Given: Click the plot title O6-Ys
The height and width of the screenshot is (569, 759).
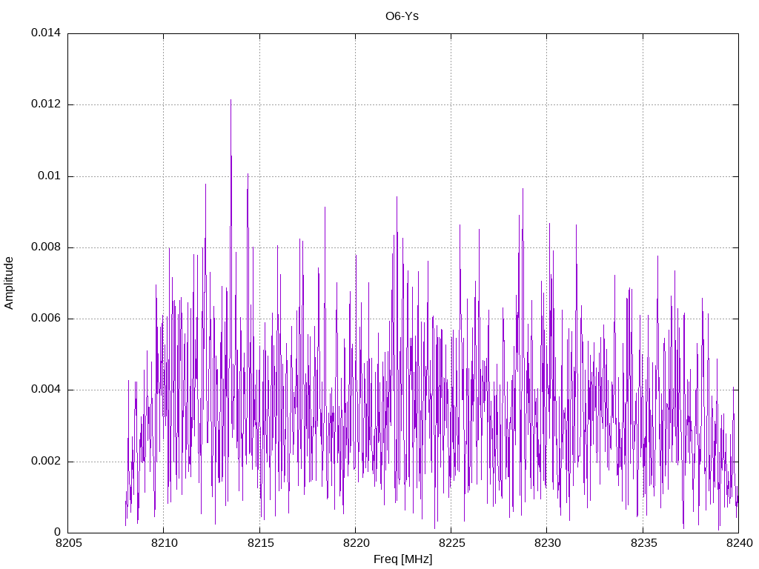Looking at the screenshot, I should click(x=402, y=16).
